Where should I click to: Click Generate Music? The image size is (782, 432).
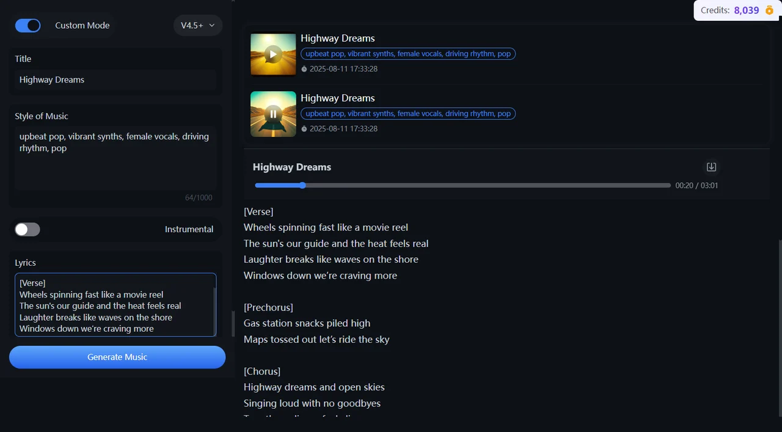[x=117, y=357]
